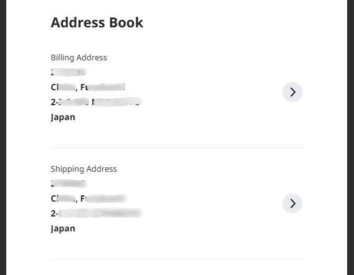Click billing street line starting with 2-

pyautogui.click(x=97, y=102)
